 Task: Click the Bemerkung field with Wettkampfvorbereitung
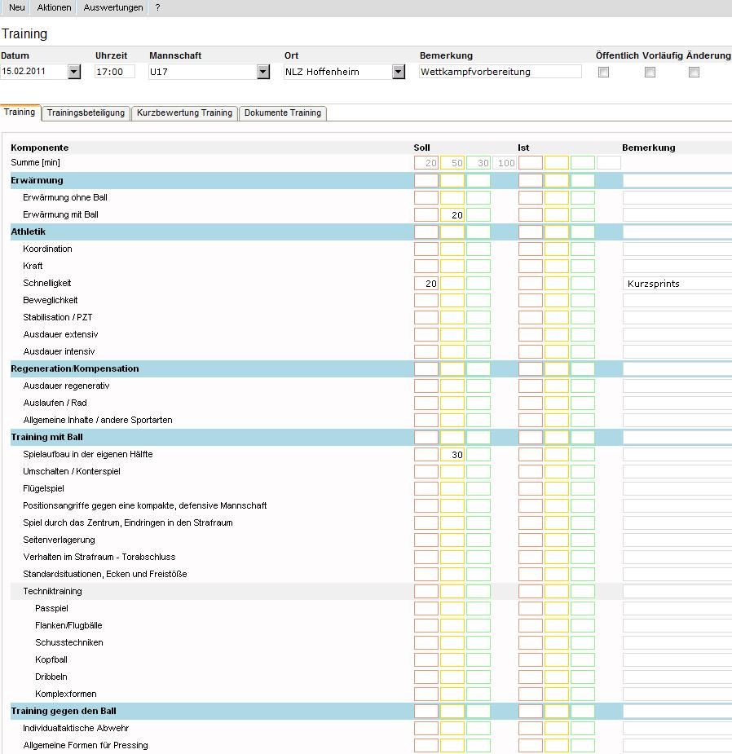pyautogui.click(x=500, y=72)
